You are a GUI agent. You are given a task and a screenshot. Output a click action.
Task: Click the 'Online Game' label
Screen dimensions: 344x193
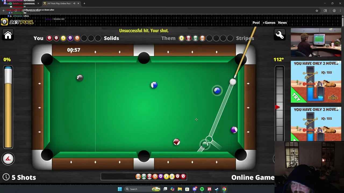click(253, 177)
